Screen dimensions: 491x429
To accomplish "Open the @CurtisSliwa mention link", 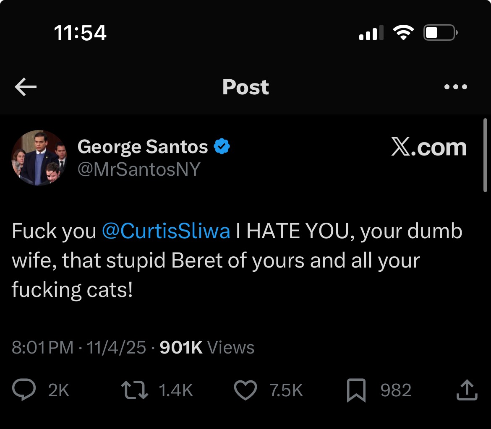I will tap(166, 231).
